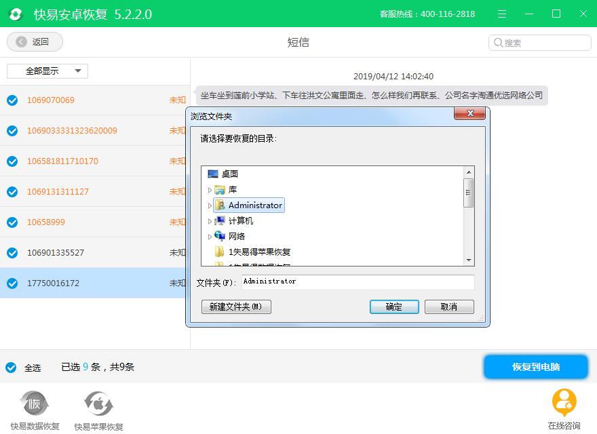
Task: Click the 计算机 computer icon
Action: coord(220,220)
